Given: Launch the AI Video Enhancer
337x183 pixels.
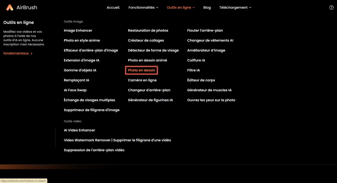Looking at the screenshot, I should 80,130.
